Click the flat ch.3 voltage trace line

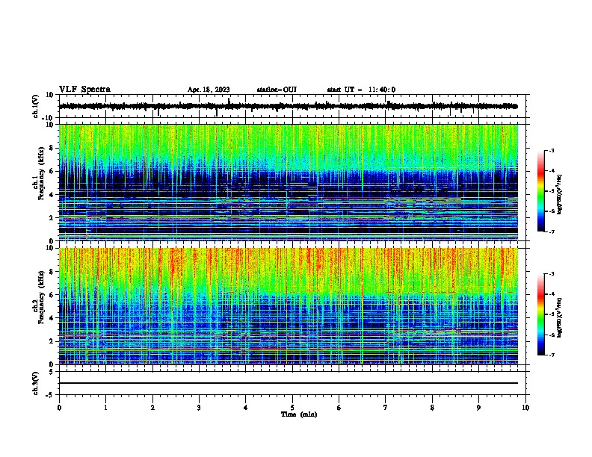point(289,383)
